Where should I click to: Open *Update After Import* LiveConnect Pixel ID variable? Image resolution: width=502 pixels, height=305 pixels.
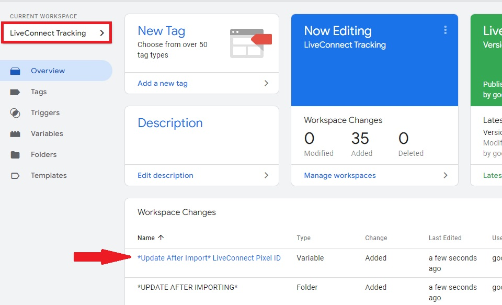click(209, 258)
